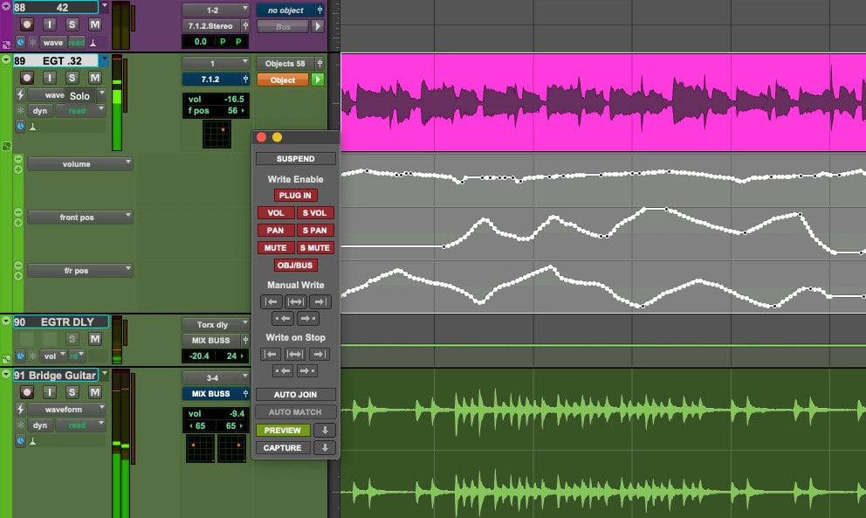Open the volume automation lane selector
866x518 pixels.
(79, 163)
